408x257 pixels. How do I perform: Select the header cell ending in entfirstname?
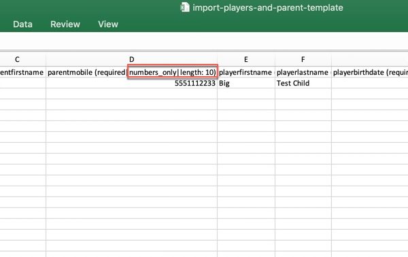(x=22, y=72)
